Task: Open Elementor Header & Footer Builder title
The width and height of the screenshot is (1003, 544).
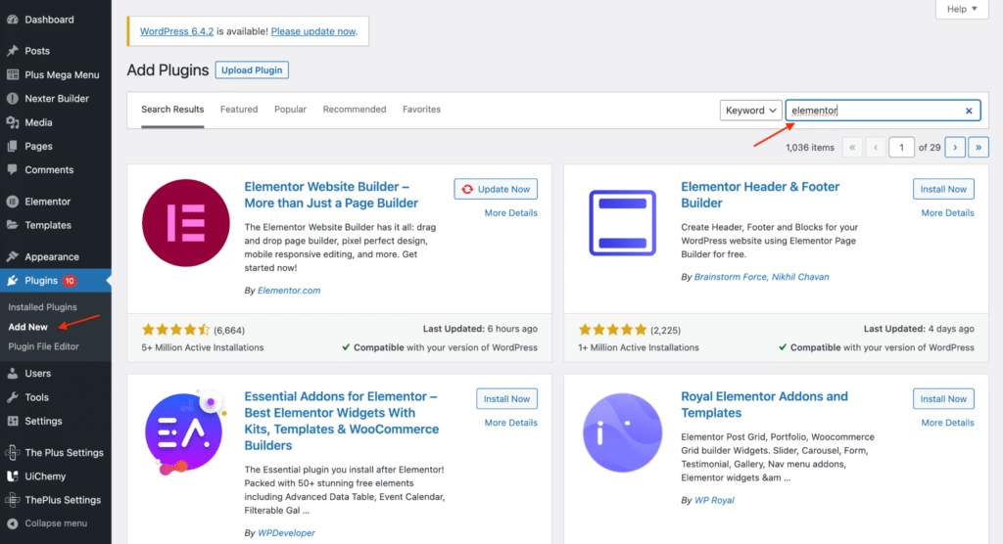Action: 760,195
